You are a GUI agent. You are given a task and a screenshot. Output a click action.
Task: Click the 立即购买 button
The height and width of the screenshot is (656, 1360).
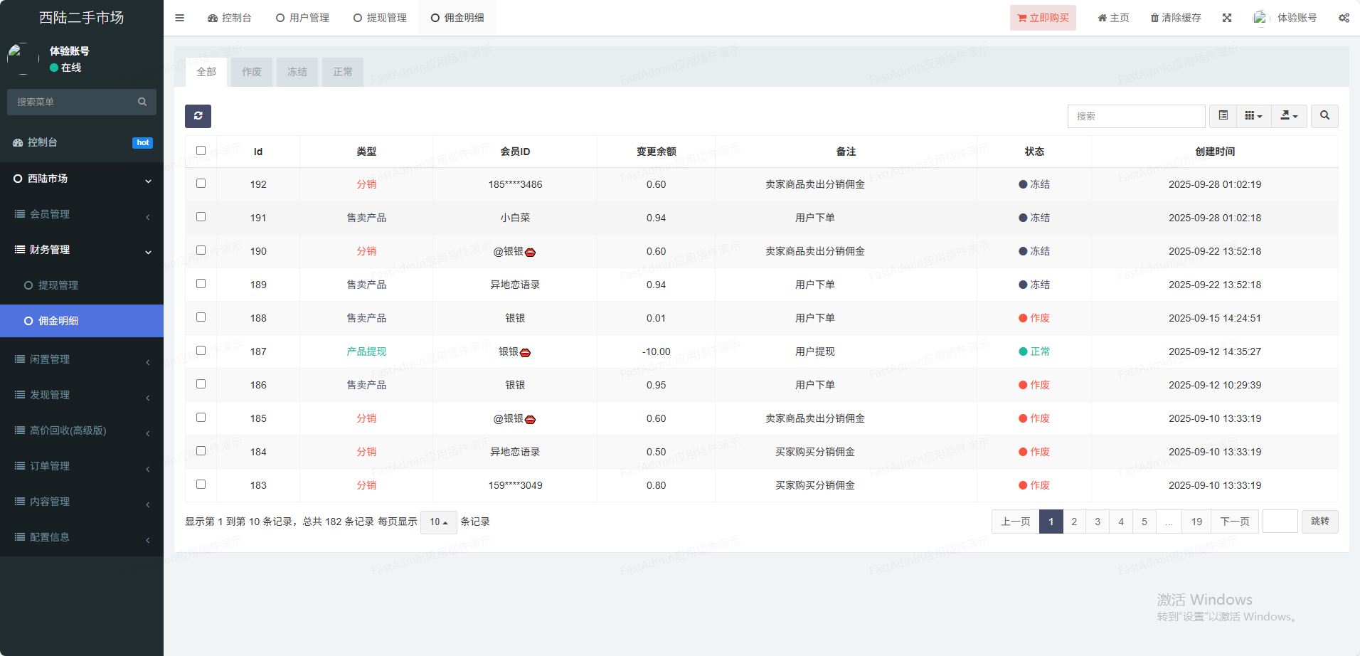click(x=1043, y=18)
